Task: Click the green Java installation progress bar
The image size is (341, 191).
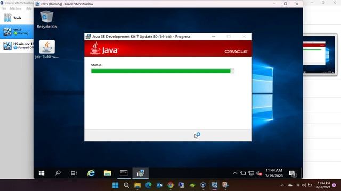Action: (163, 71)
